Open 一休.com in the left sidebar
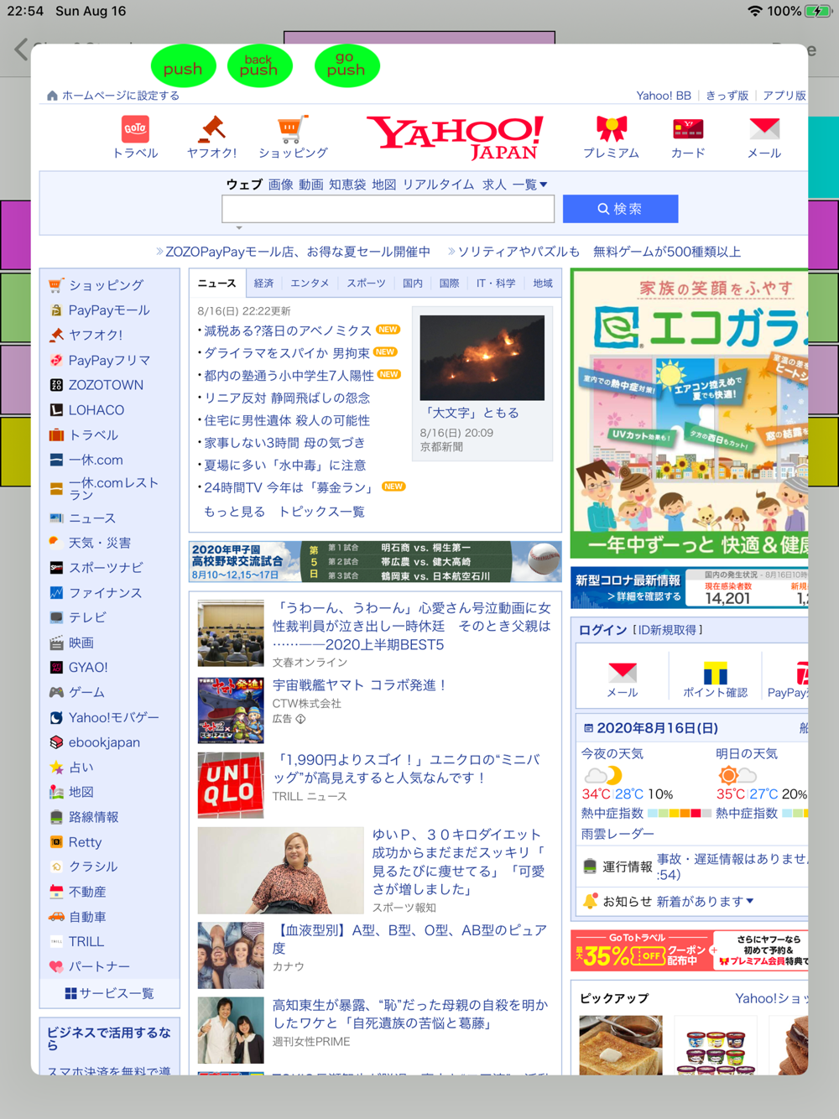839x1119 pixels. click(95, 460)
